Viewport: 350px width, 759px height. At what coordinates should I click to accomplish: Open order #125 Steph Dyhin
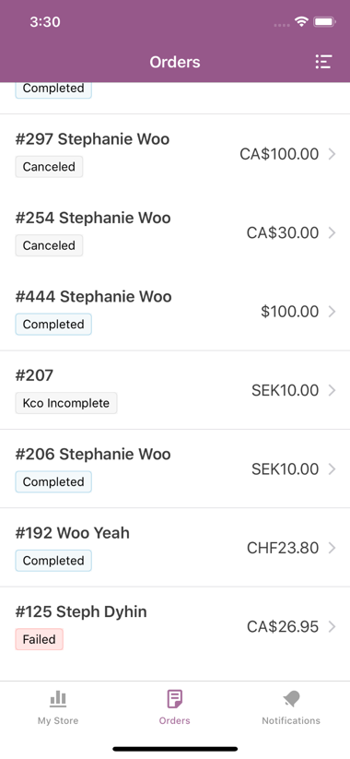(175, 626)
